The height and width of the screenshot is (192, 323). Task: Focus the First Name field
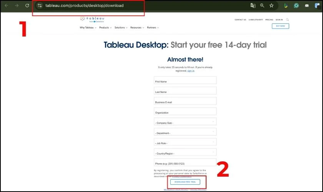pyautogui.click(x=185, y=80)
